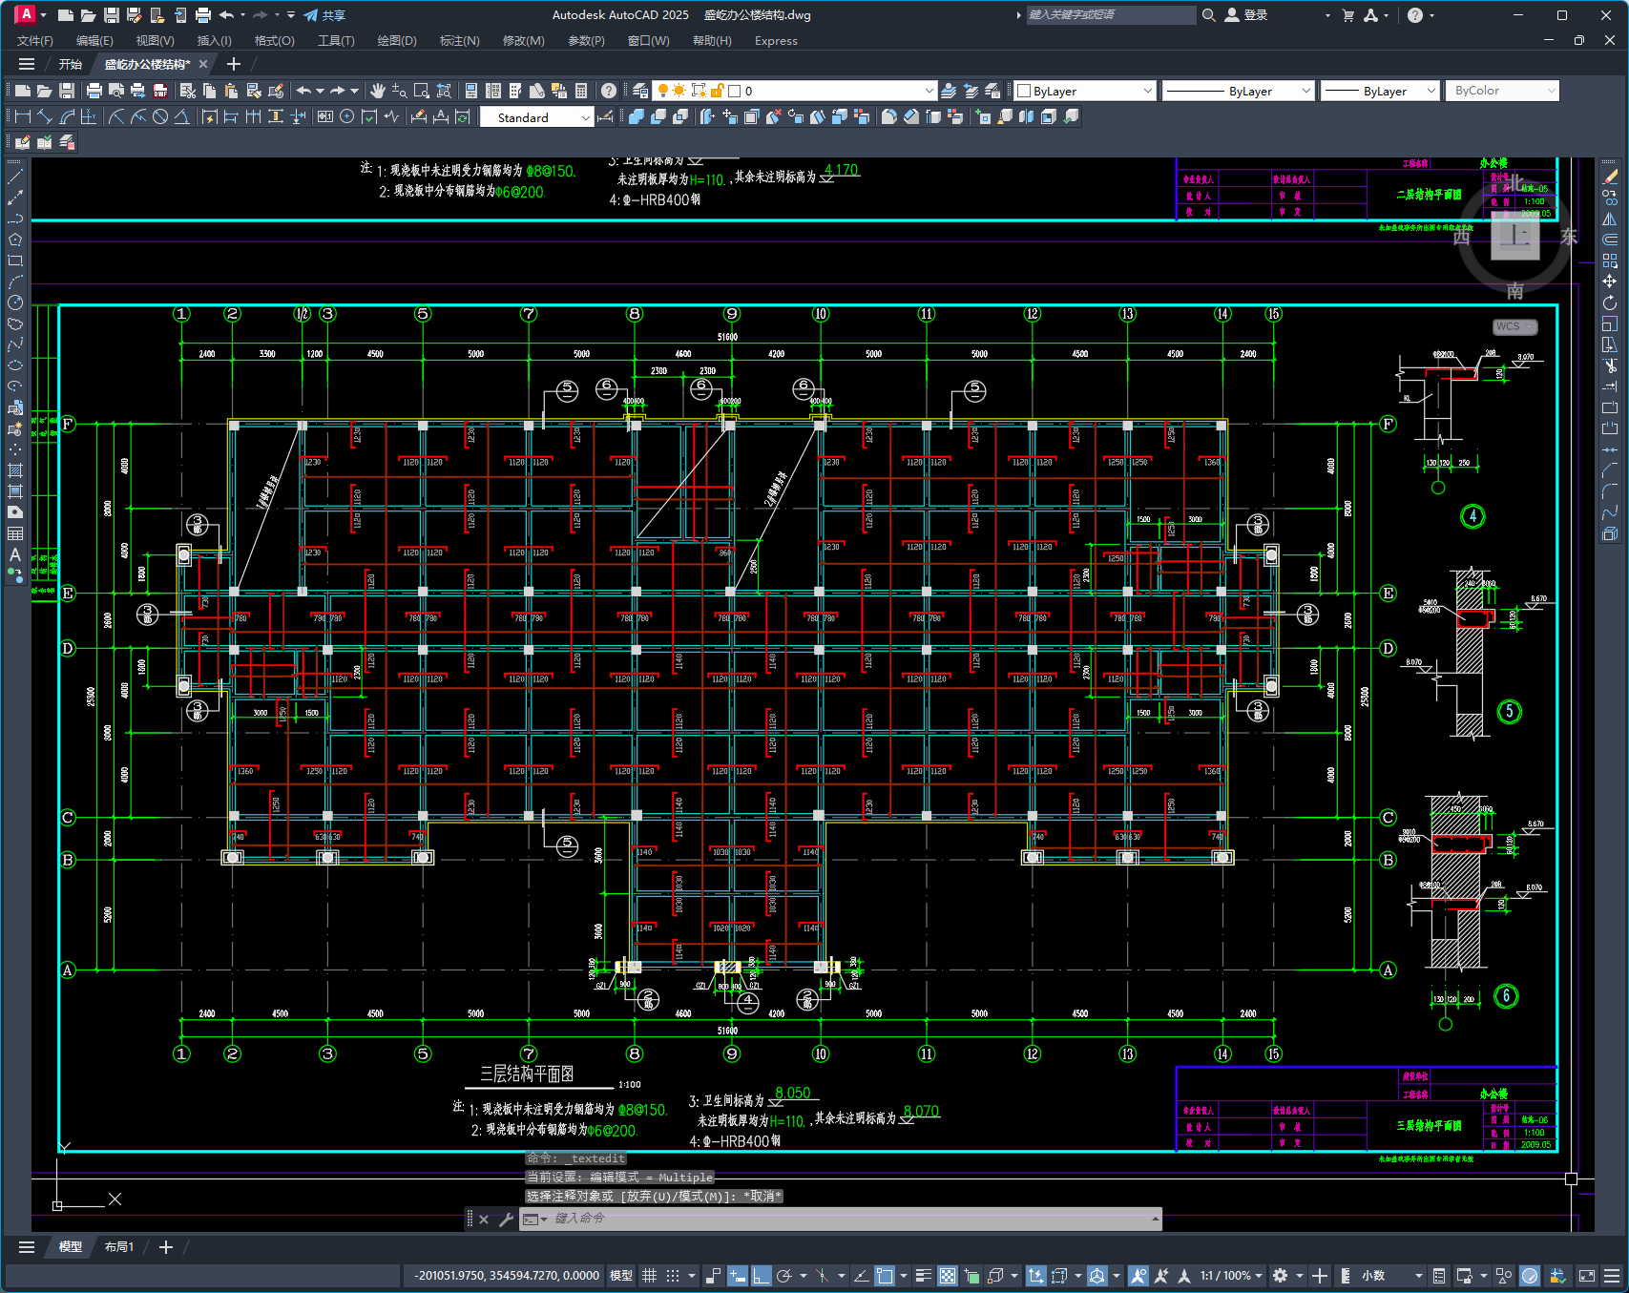Open the Help question mark icon
Screen dimensions: 1629x1293
609,91
